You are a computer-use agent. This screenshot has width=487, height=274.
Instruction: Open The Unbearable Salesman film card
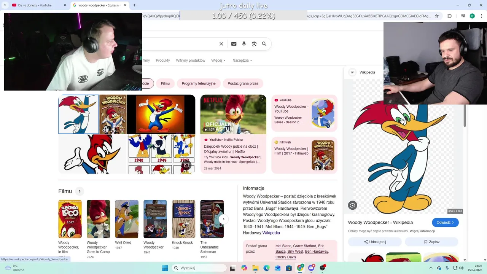pos(212,229)
